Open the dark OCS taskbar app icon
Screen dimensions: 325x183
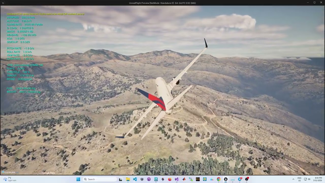[198, 179]
